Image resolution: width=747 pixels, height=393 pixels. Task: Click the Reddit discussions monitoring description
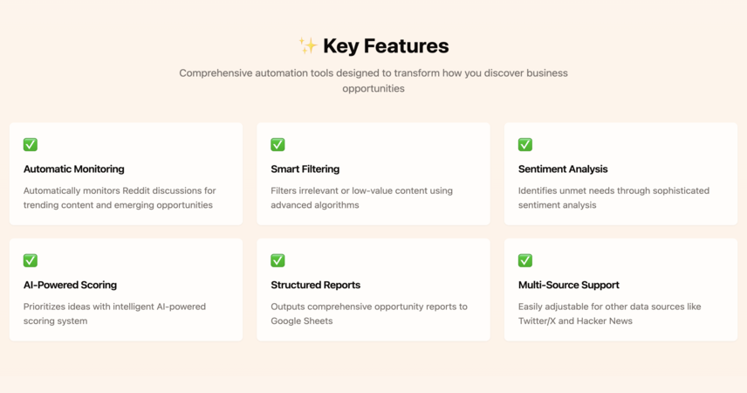[x=120, y=197]
